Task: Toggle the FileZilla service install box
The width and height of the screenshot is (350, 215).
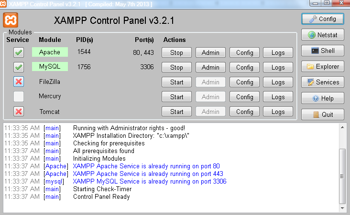Action: pos(19,82)
